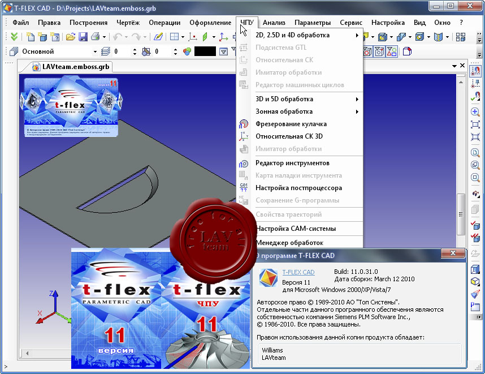Click the 3D coordinate system arrows icon
This screenshot has width=485, height=374.
coord(223,37)
